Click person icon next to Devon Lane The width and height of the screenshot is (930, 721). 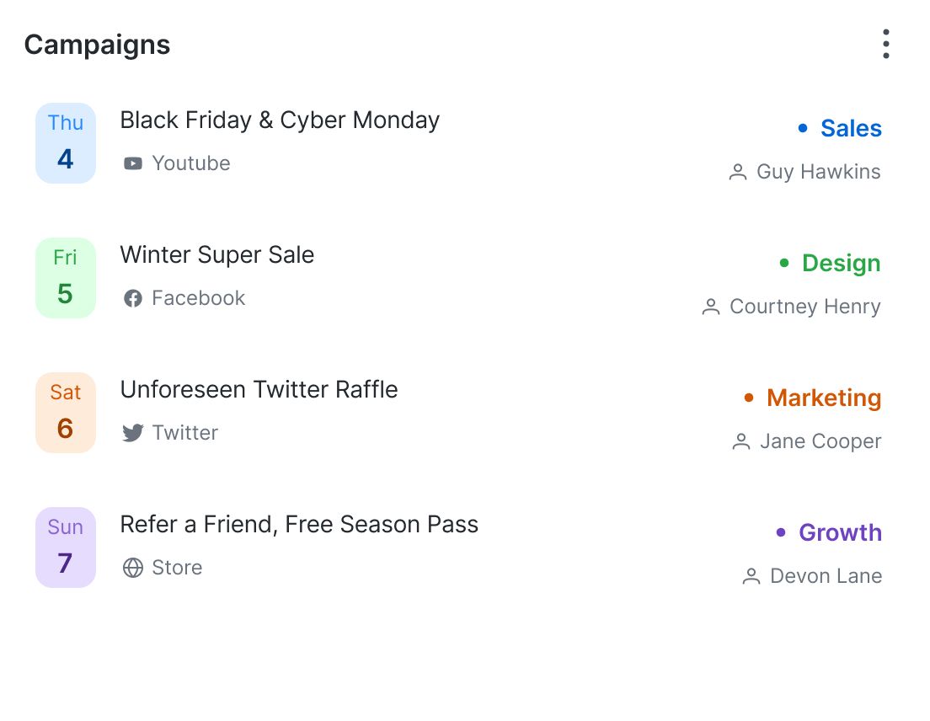[751, 577]
